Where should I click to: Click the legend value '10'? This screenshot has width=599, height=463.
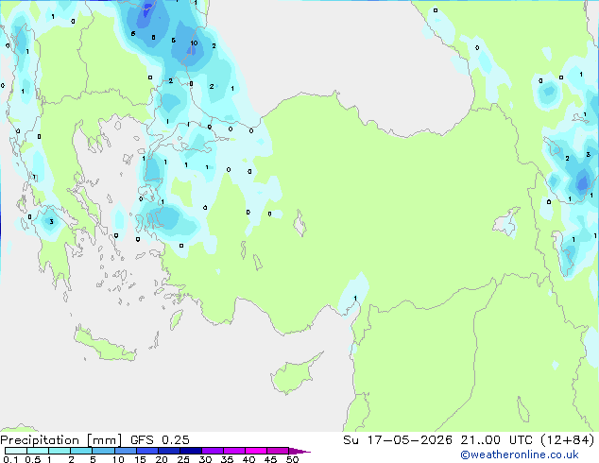tap(118, 459)
